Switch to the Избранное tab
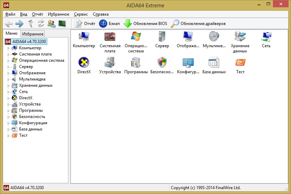 click(x=33, y=34)
